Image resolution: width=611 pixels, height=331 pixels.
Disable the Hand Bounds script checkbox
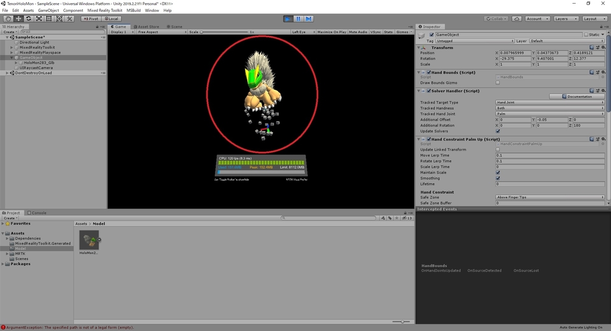(429, 72)
